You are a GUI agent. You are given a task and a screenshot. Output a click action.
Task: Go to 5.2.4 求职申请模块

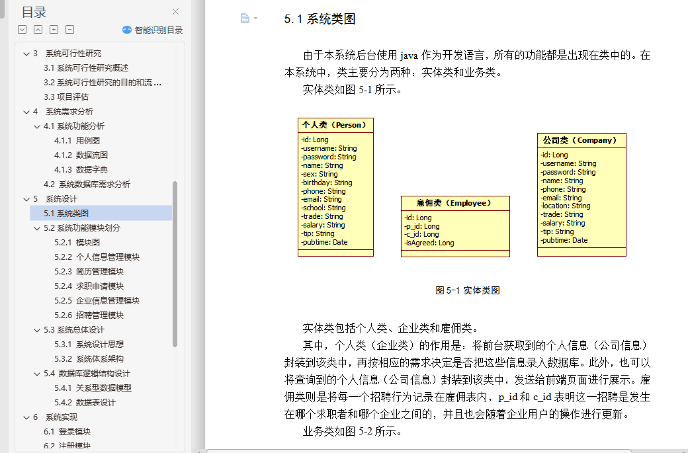pyautogui.click(x=89, y=286)
